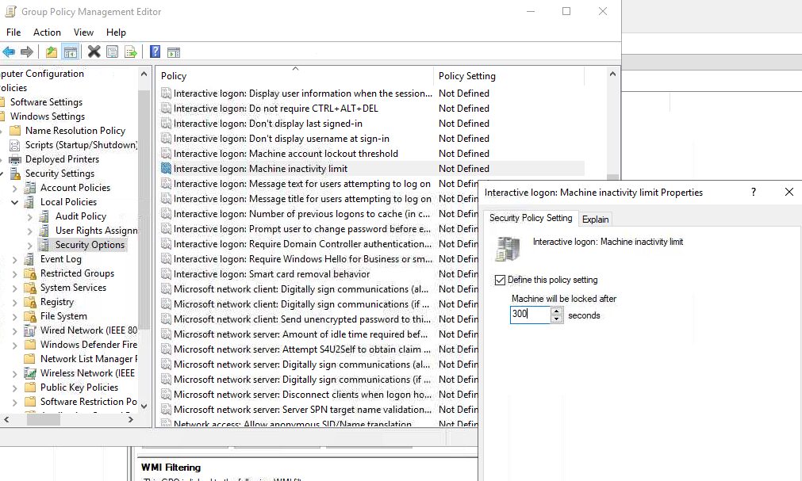Expand the Public Key Policies node
This screenshot has width=802, height=481.
click(x=15, y=387)
